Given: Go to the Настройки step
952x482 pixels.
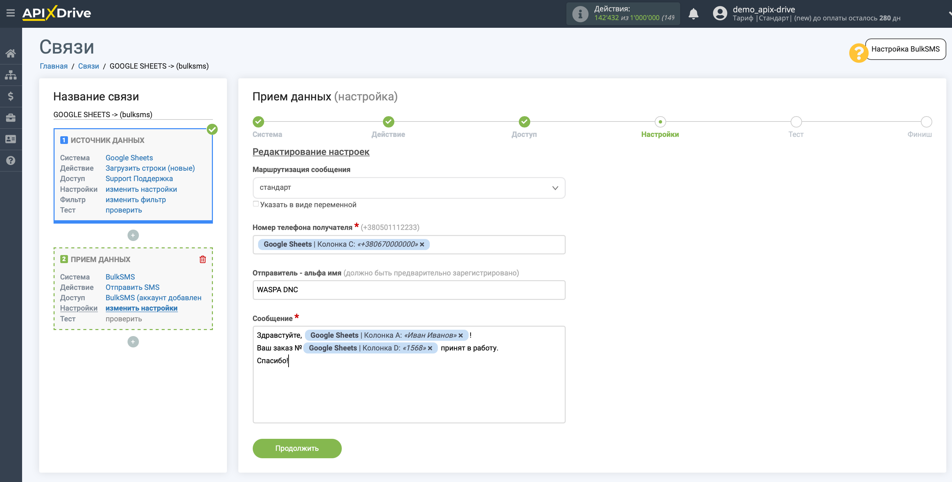Looking at the screenshot, I should (x=660, y=122).
